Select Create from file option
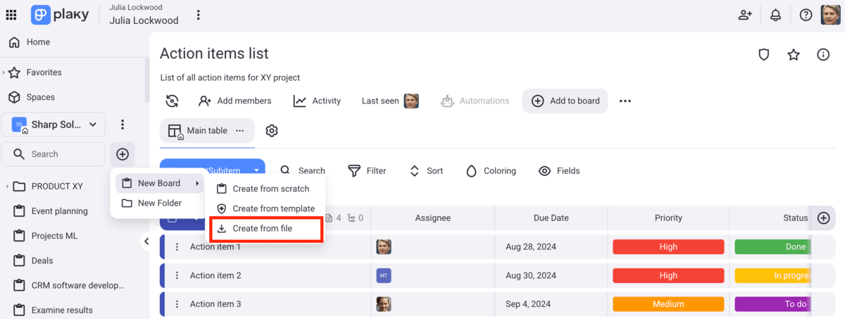This screenshot has width=845, height=319. point(262,229)
